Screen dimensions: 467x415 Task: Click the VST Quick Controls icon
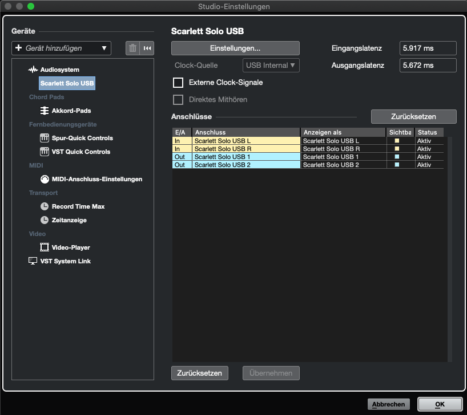click(x=45, y=152)
